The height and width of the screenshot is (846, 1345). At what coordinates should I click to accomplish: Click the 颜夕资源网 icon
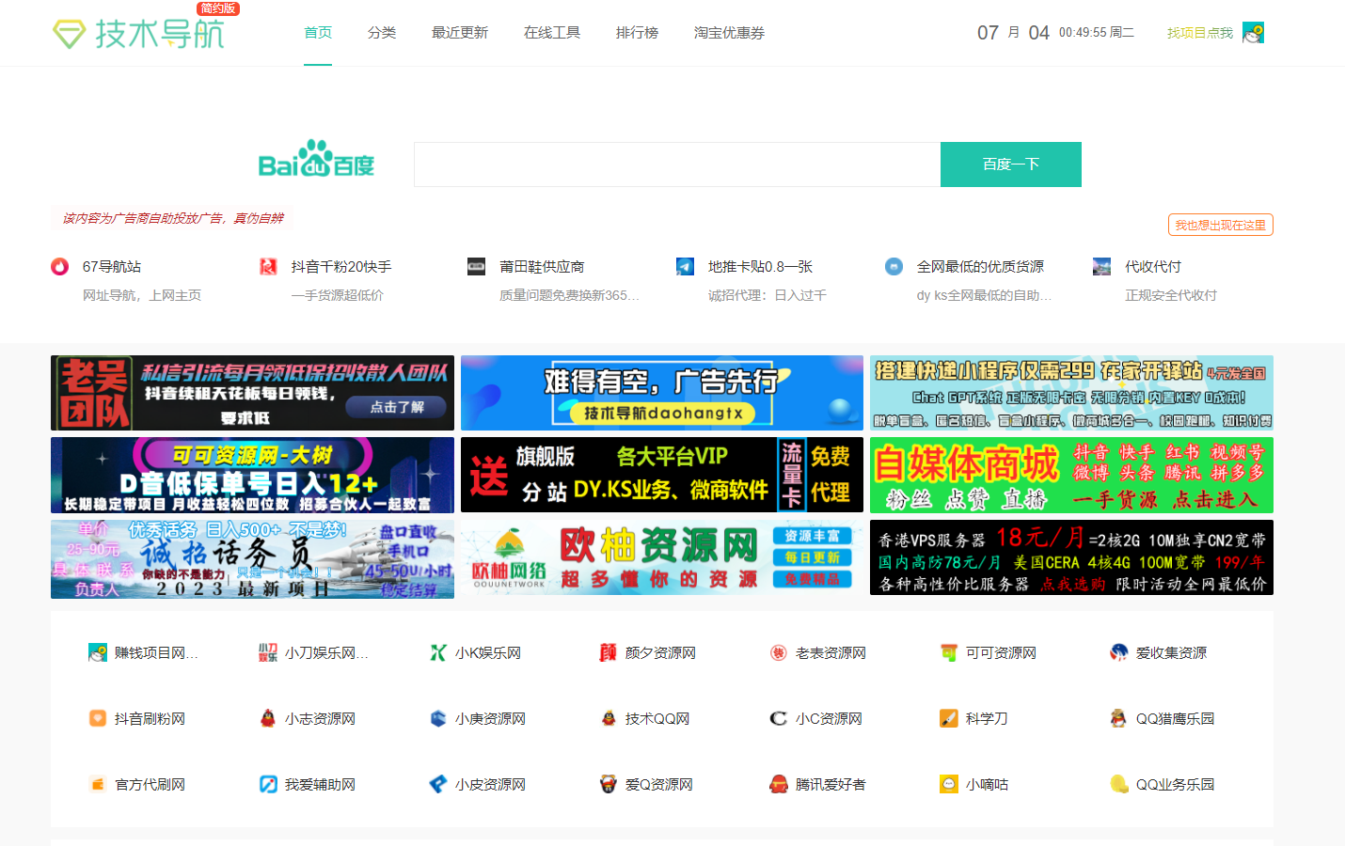(x=607, y=652)
